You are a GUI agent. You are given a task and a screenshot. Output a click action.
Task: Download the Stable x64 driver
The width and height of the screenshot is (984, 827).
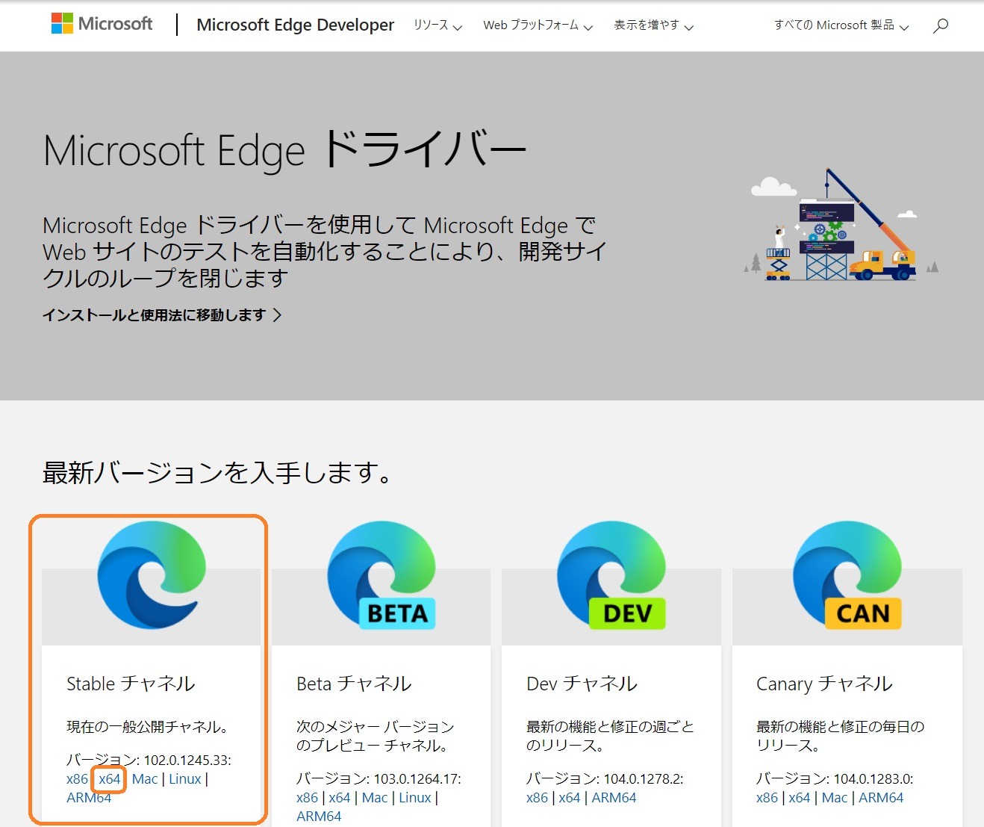(x=110, y=779)
